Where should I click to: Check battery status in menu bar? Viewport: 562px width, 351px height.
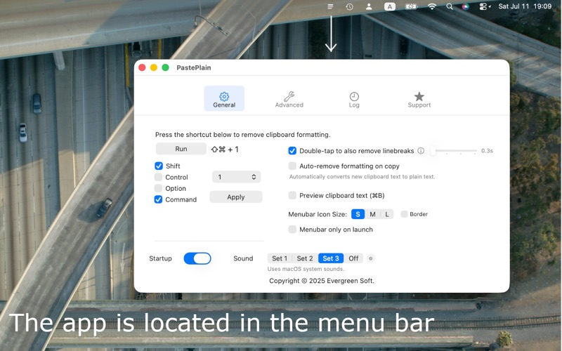[x=411, y=6]
